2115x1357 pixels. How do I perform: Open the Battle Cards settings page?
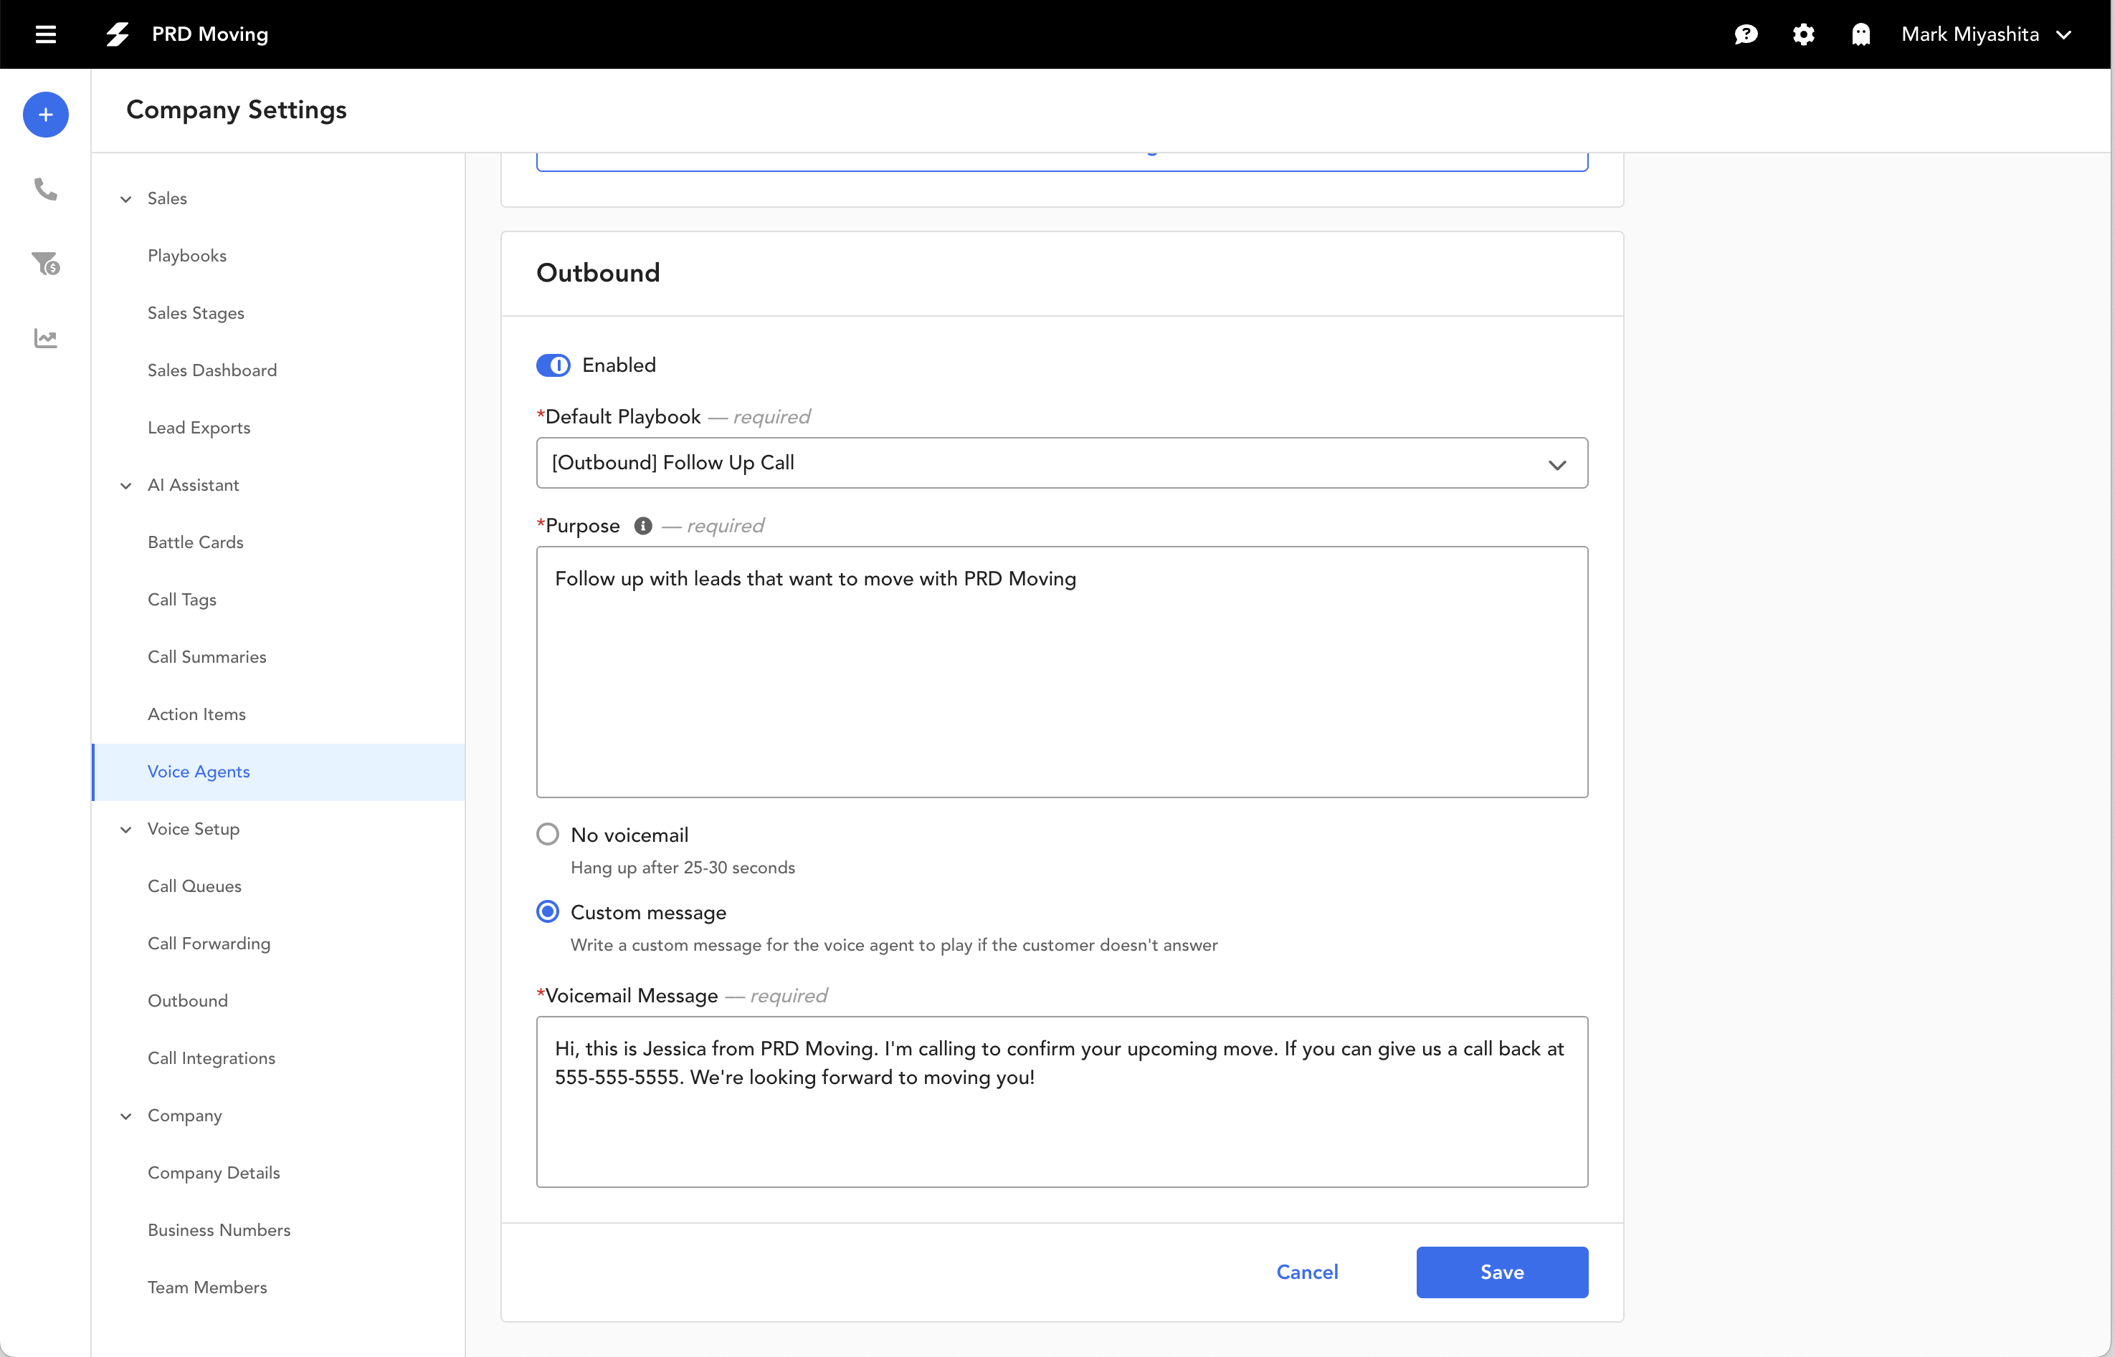tap(195, 542)
